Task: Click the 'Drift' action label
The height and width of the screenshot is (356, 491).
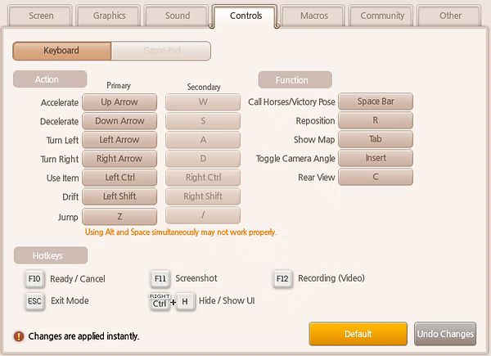Action: pos(70,197)
